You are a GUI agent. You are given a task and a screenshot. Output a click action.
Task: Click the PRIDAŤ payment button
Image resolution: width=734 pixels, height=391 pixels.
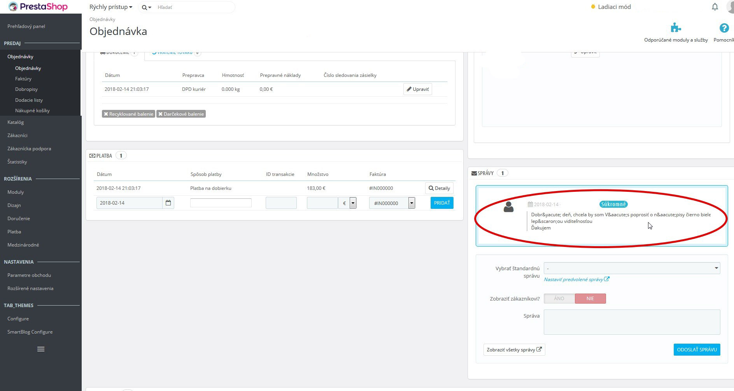tap(442, 203)
